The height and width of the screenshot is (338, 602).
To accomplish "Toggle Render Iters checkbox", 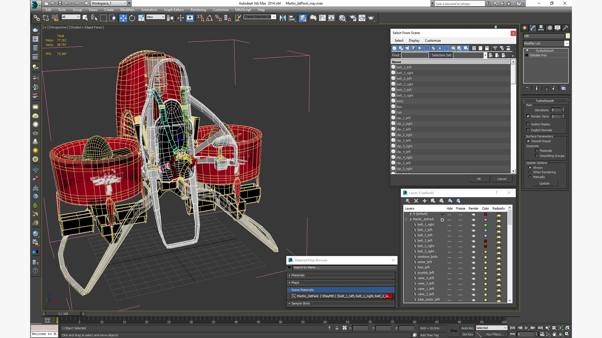I will (528, 116).
